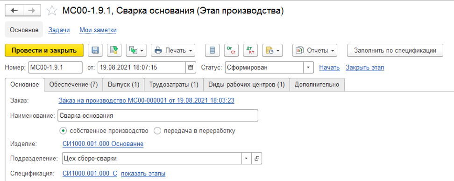This screenshot has width=454, height=181.
Task: Click the Закрыть этап link
Action: tap(365, 68)
